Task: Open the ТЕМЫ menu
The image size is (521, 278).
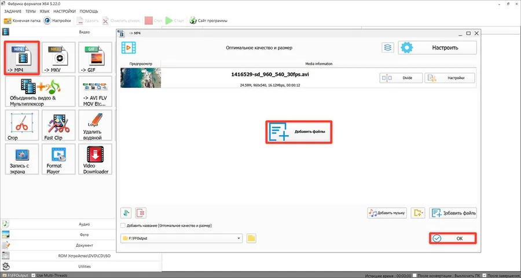Action: pos(31,12)
